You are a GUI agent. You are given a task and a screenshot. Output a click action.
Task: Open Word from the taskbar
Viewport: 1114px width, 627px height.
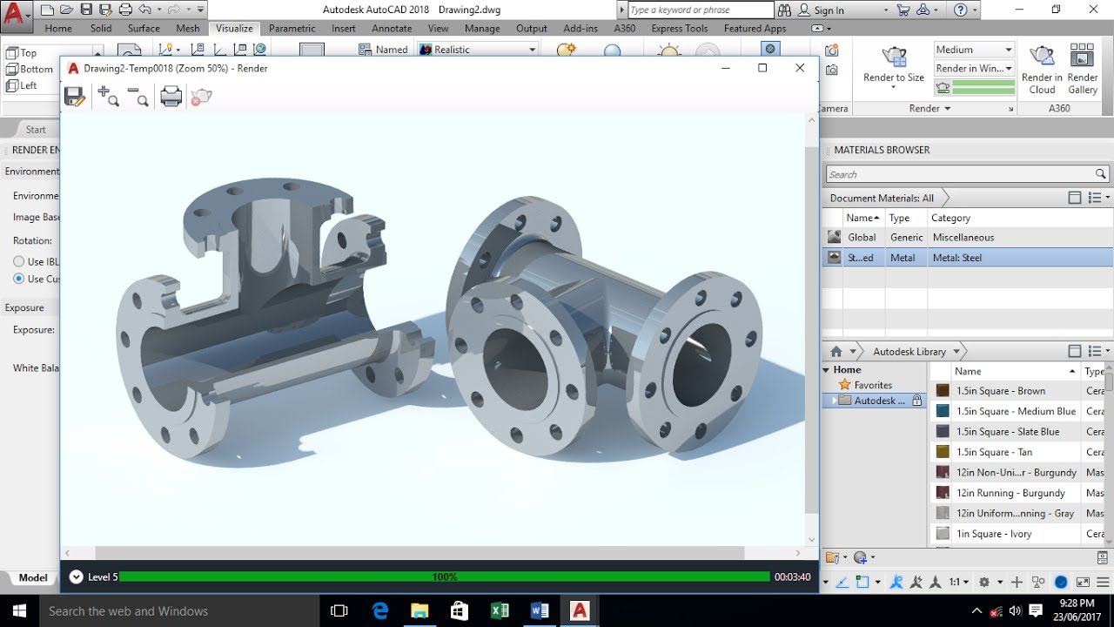[540, 611]
